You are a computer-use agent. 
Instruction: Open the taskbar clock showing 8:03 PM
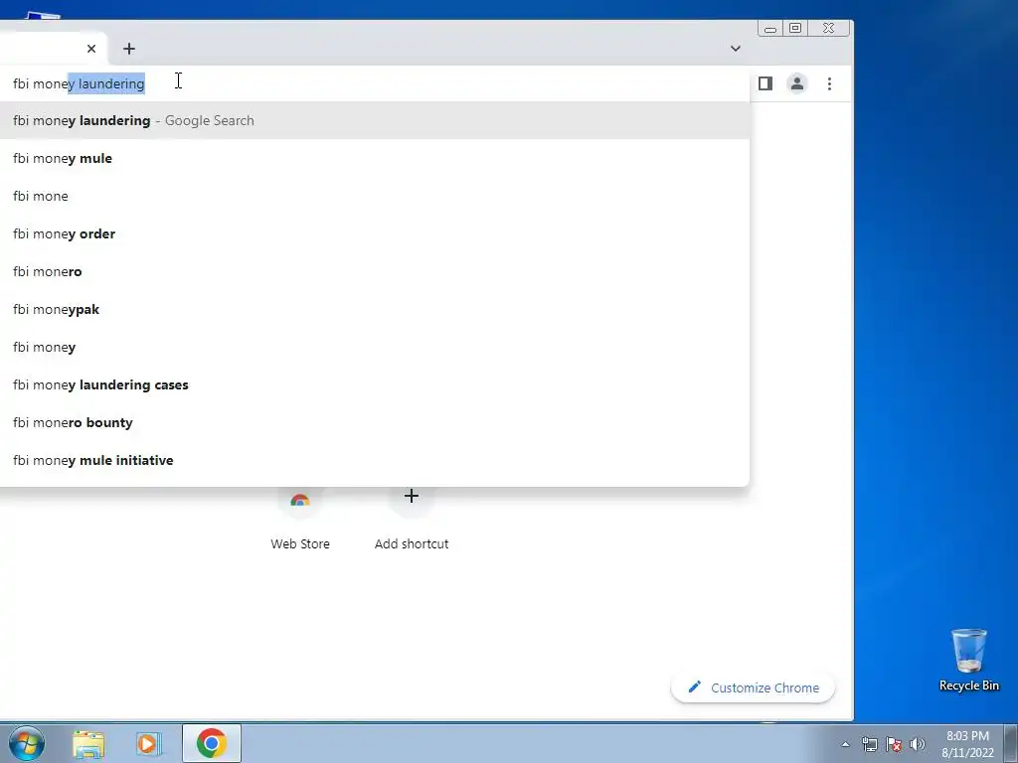point(967,744)
